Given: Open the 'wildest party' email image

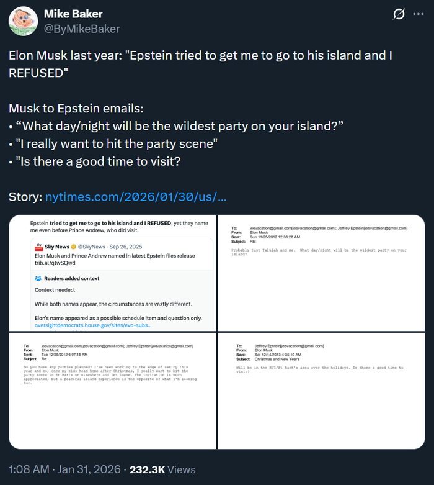Looking at the screenshot, I should click(321, 273).
